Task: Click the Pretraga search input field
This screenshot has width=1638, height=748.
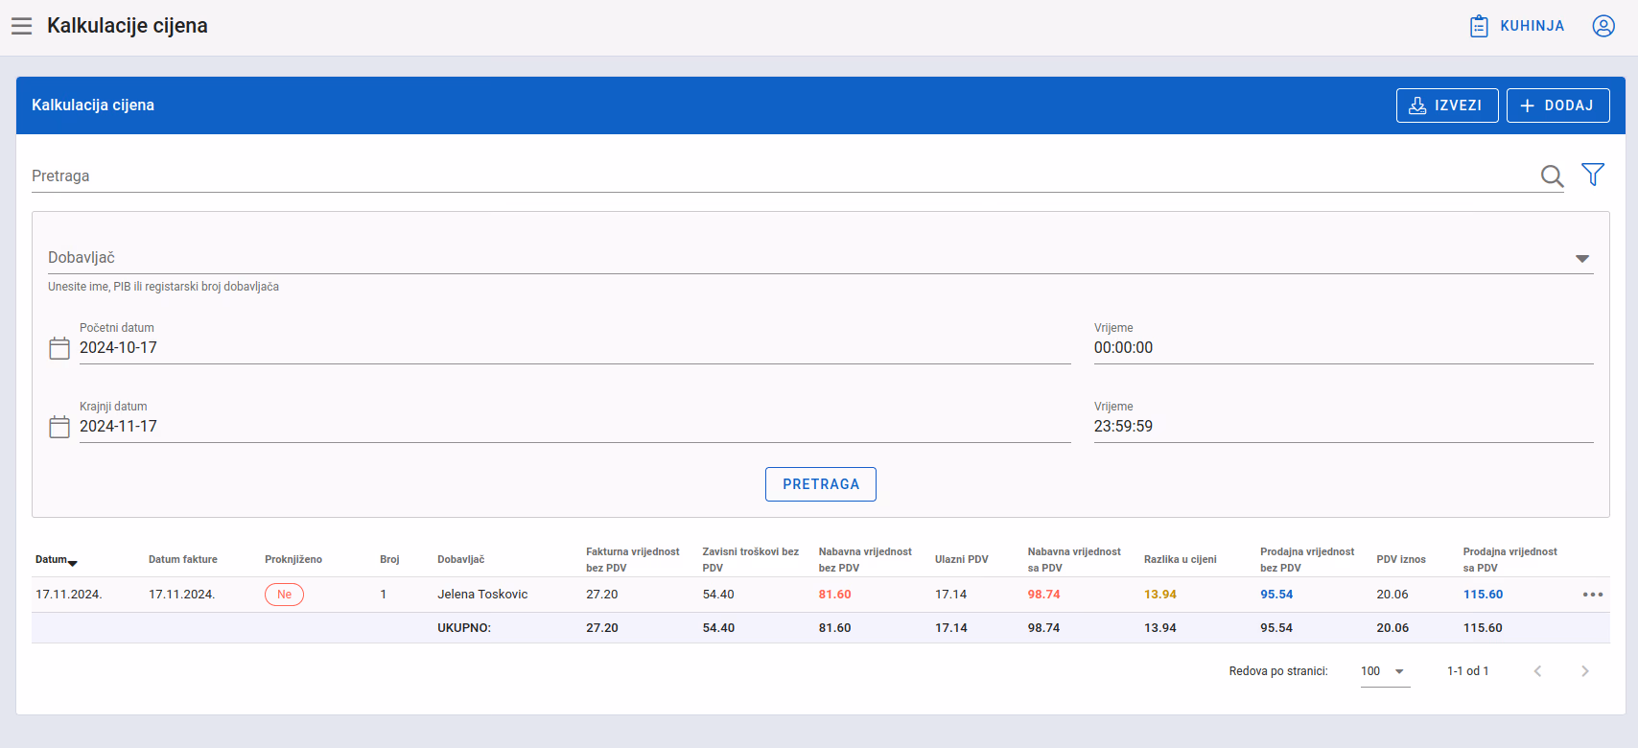Action: point(782,175)
